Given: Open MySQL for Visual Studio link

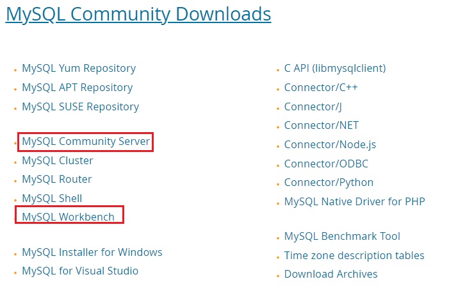Looking at the screenshot, I should click(80, 271).
